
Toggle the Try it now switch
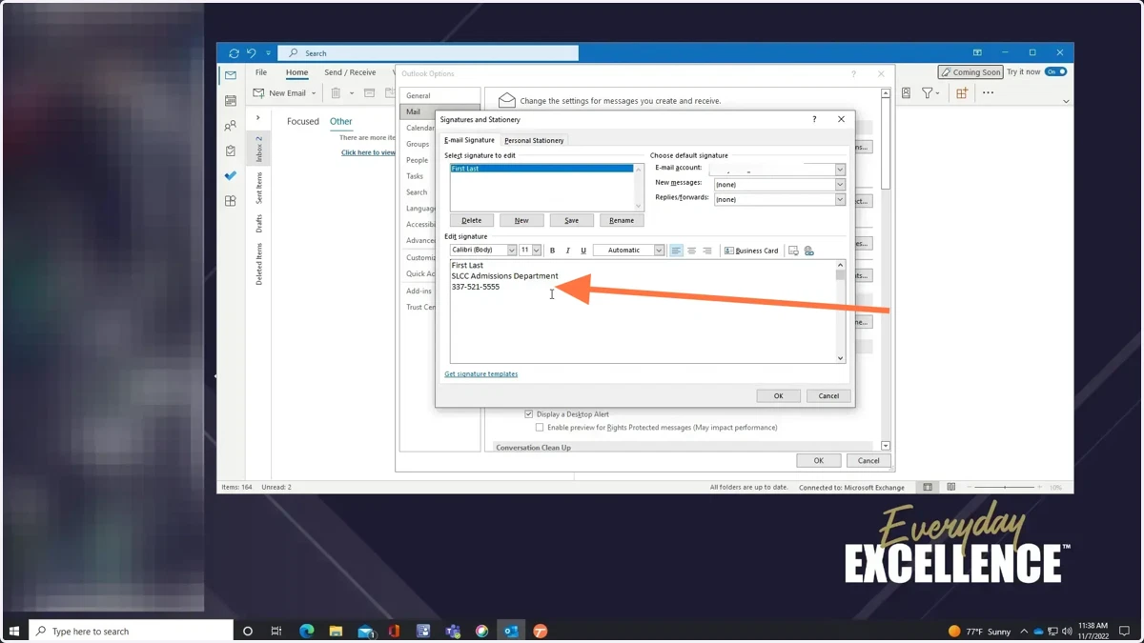pos(1055,71)
